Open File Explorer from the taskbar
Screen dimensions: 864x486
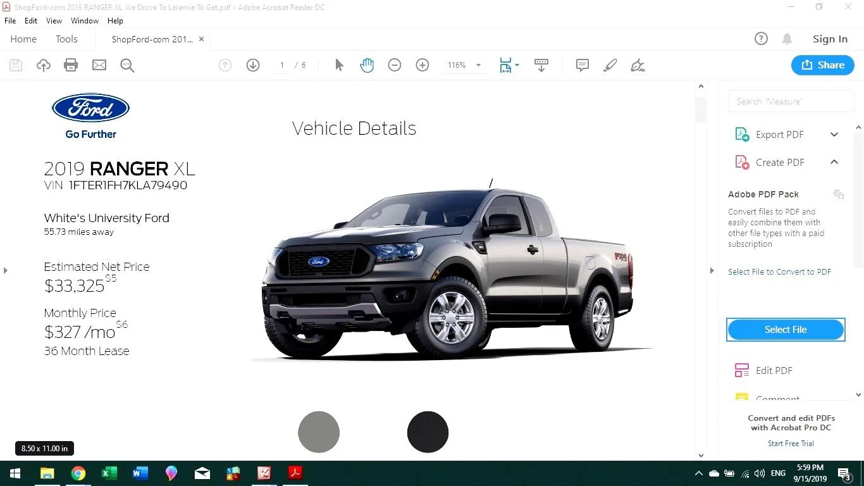click(x=47, y=473)
